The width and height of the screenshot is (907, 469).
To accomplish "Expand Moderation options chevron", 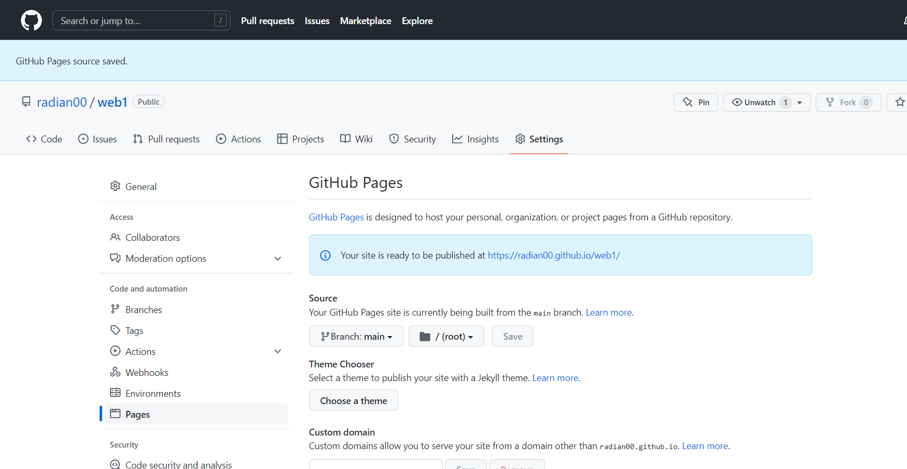I will 278,259.
